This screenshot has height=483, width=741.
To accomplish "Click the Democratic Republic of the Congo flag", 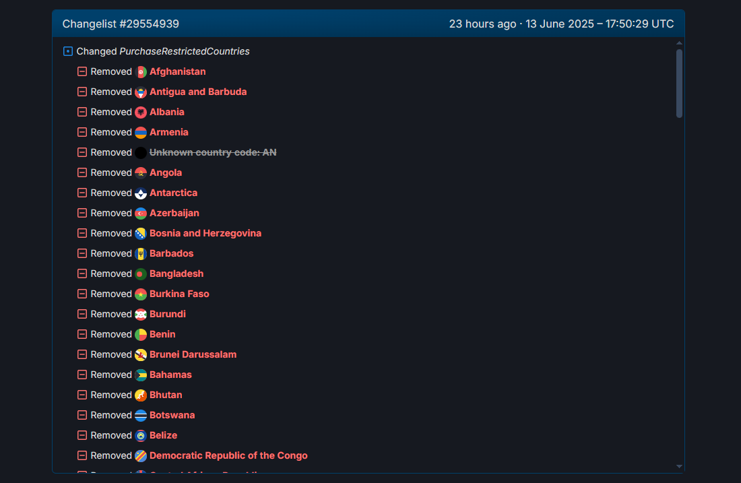I will point(141,455).
